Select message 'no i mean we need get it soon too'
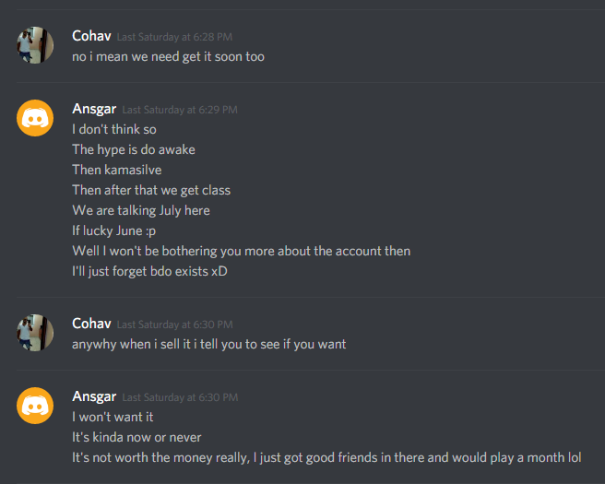 (x=168, y=56)
